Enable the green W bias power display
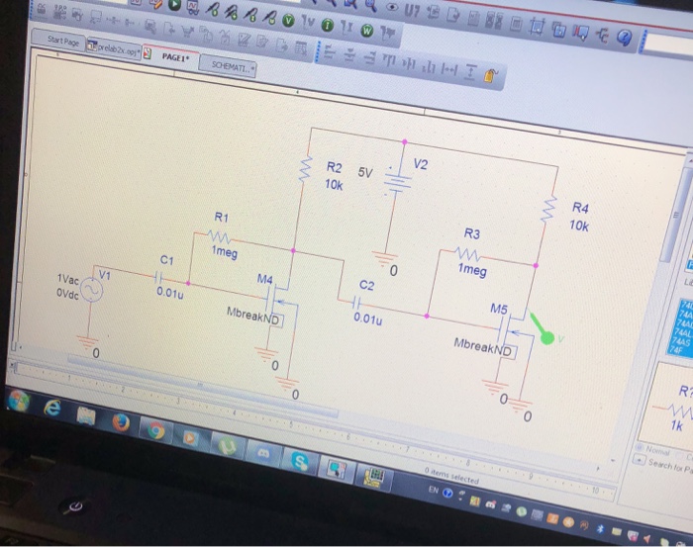 click(367, 31)
